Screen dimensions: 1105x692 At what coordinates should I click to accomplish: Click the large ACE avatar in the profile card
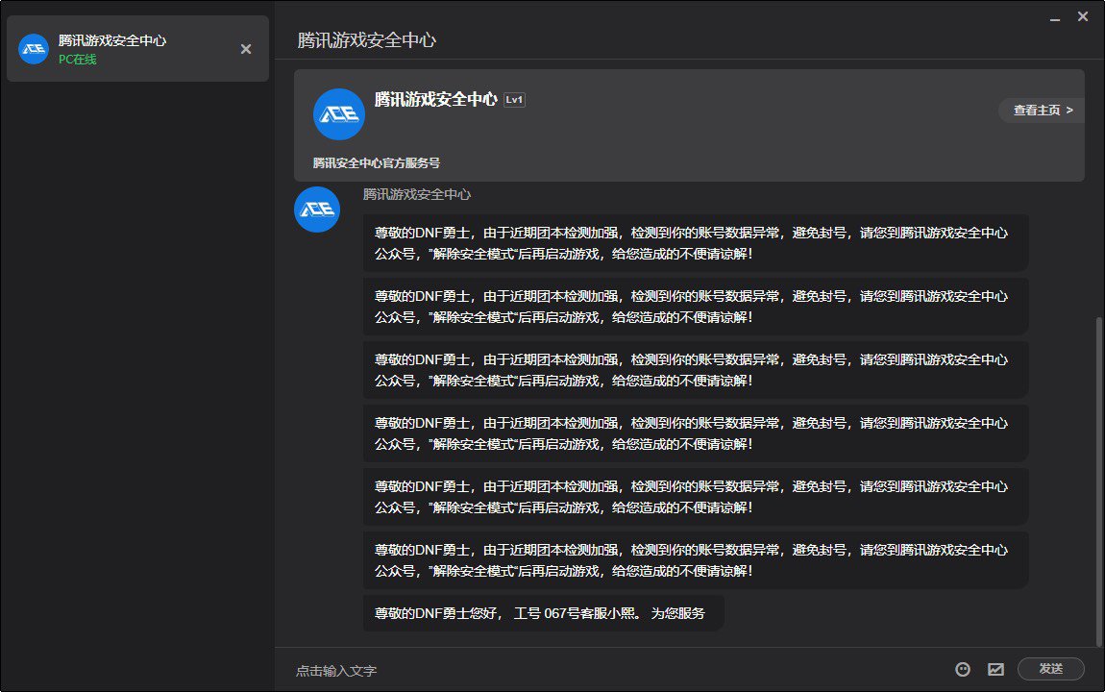tap(339, 114)
